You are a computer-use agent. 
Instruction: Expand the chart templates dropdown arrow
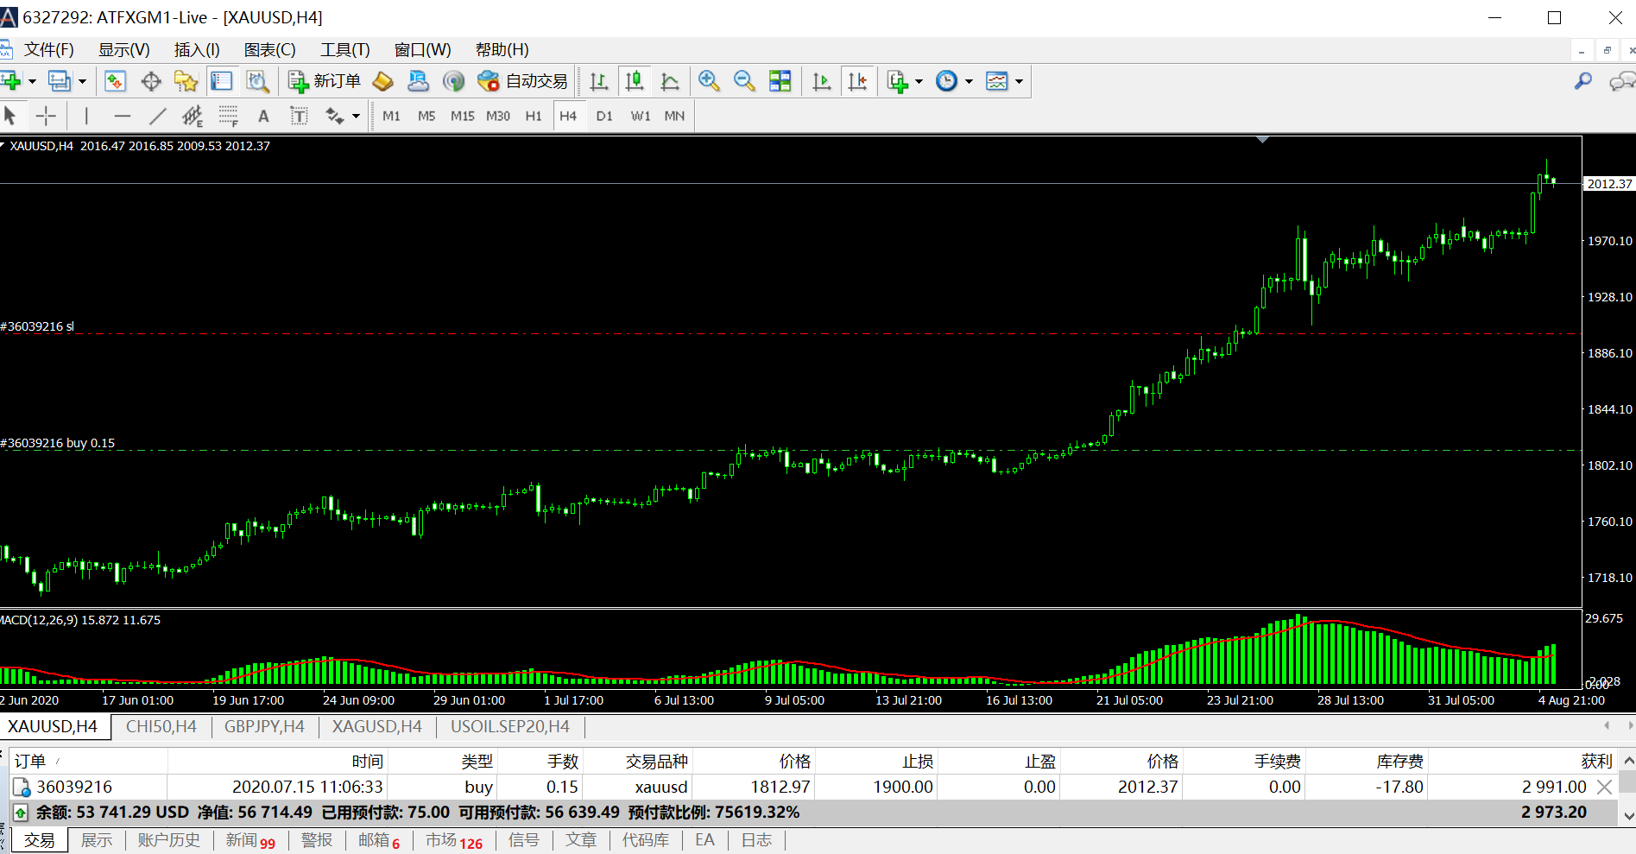[1020, 81]
